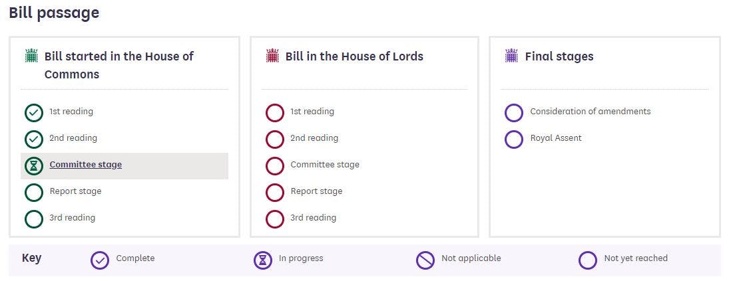The width and height of the screenshot is (729, 281).
Task: Click the Complete checkmark icon in Key
Action: [x=100, y=260]
